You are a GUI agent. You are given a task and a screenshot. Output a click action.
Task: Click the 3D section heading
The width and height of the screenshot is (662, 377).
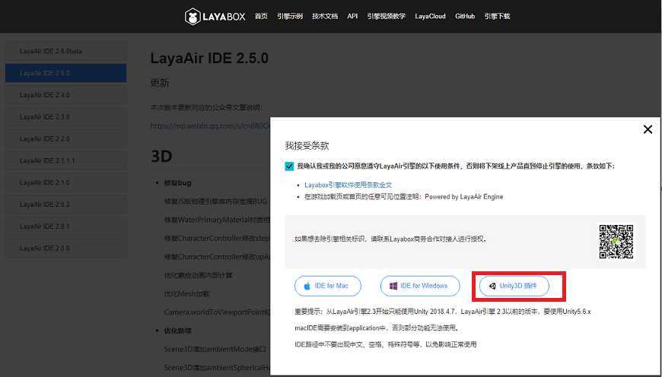(x=161, y=157)
